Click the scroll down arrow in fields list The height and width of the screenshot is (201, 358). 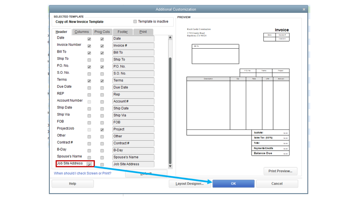coord(170,167)
